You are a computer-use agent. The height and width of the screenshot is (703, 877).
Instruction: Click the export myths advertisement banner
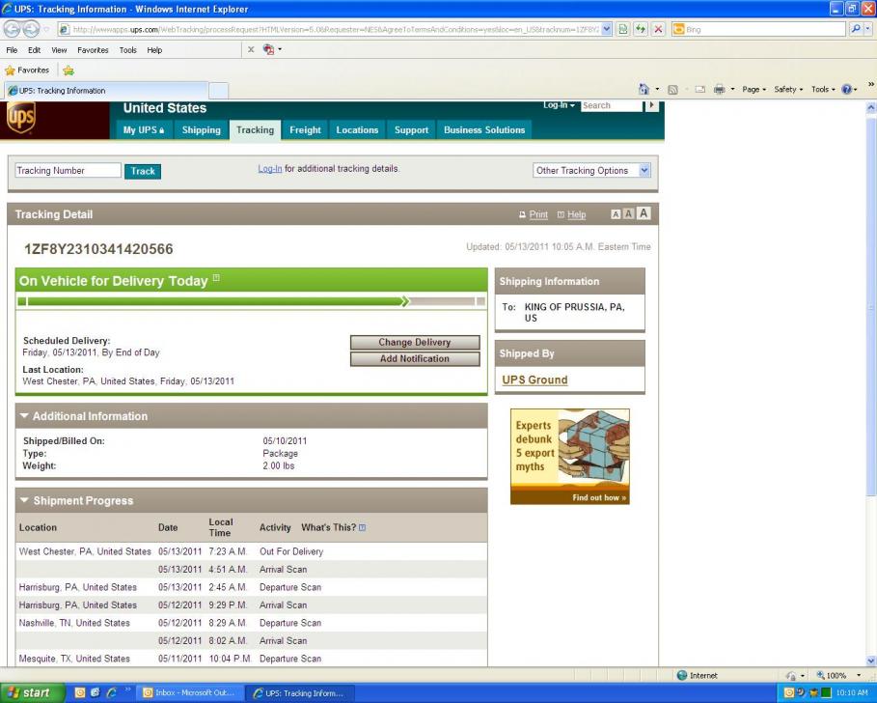click(569, 456)
